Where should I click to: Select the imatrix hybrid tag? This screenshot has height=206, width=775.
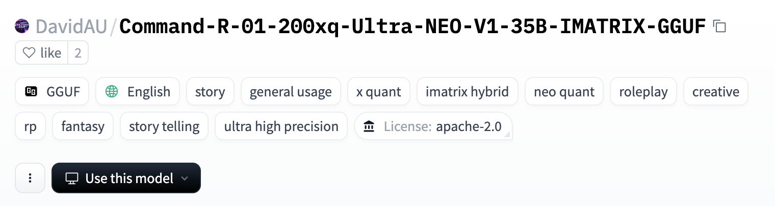click(x=468, y=92)
